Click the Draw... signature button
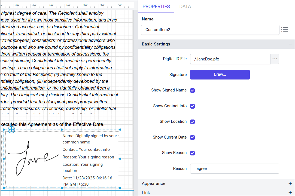295x196 pixels. pos(220,75)
